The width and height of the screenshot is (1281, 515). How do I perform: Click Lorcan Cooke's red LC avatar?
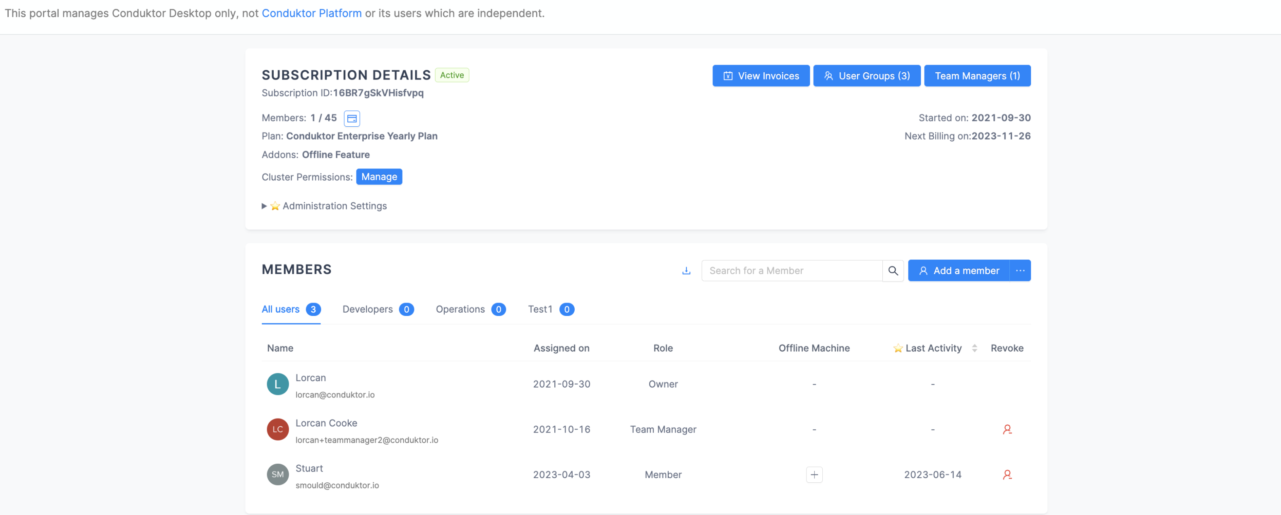277,429
